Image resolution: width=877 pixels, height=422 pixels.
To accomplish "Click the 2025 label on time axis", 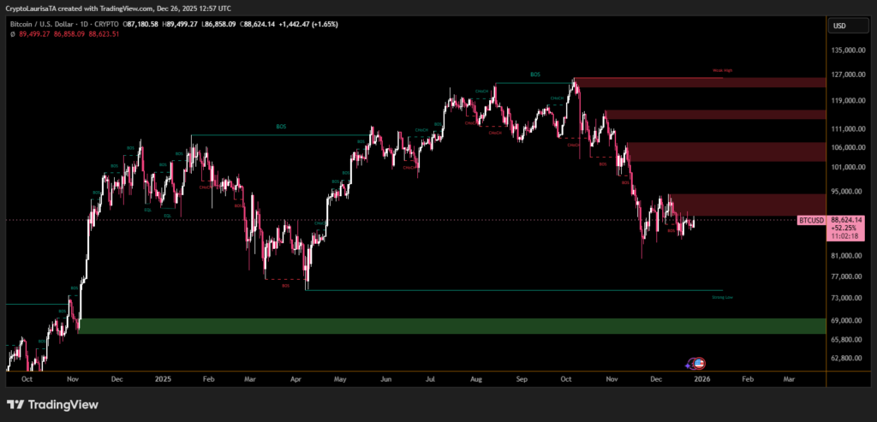I will click(163, 377).
